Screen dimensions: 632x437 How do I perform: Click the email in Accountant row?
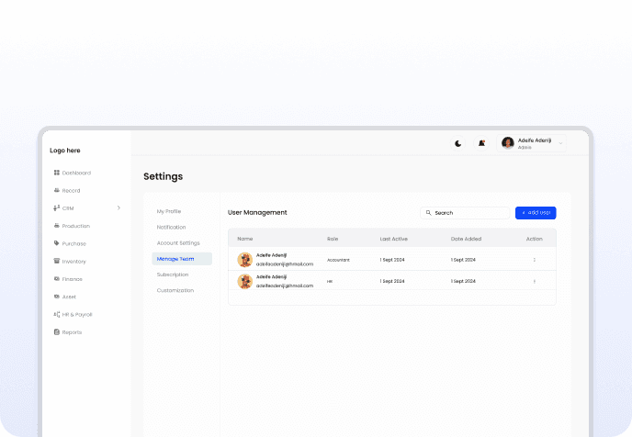click(x=285, y=264)
